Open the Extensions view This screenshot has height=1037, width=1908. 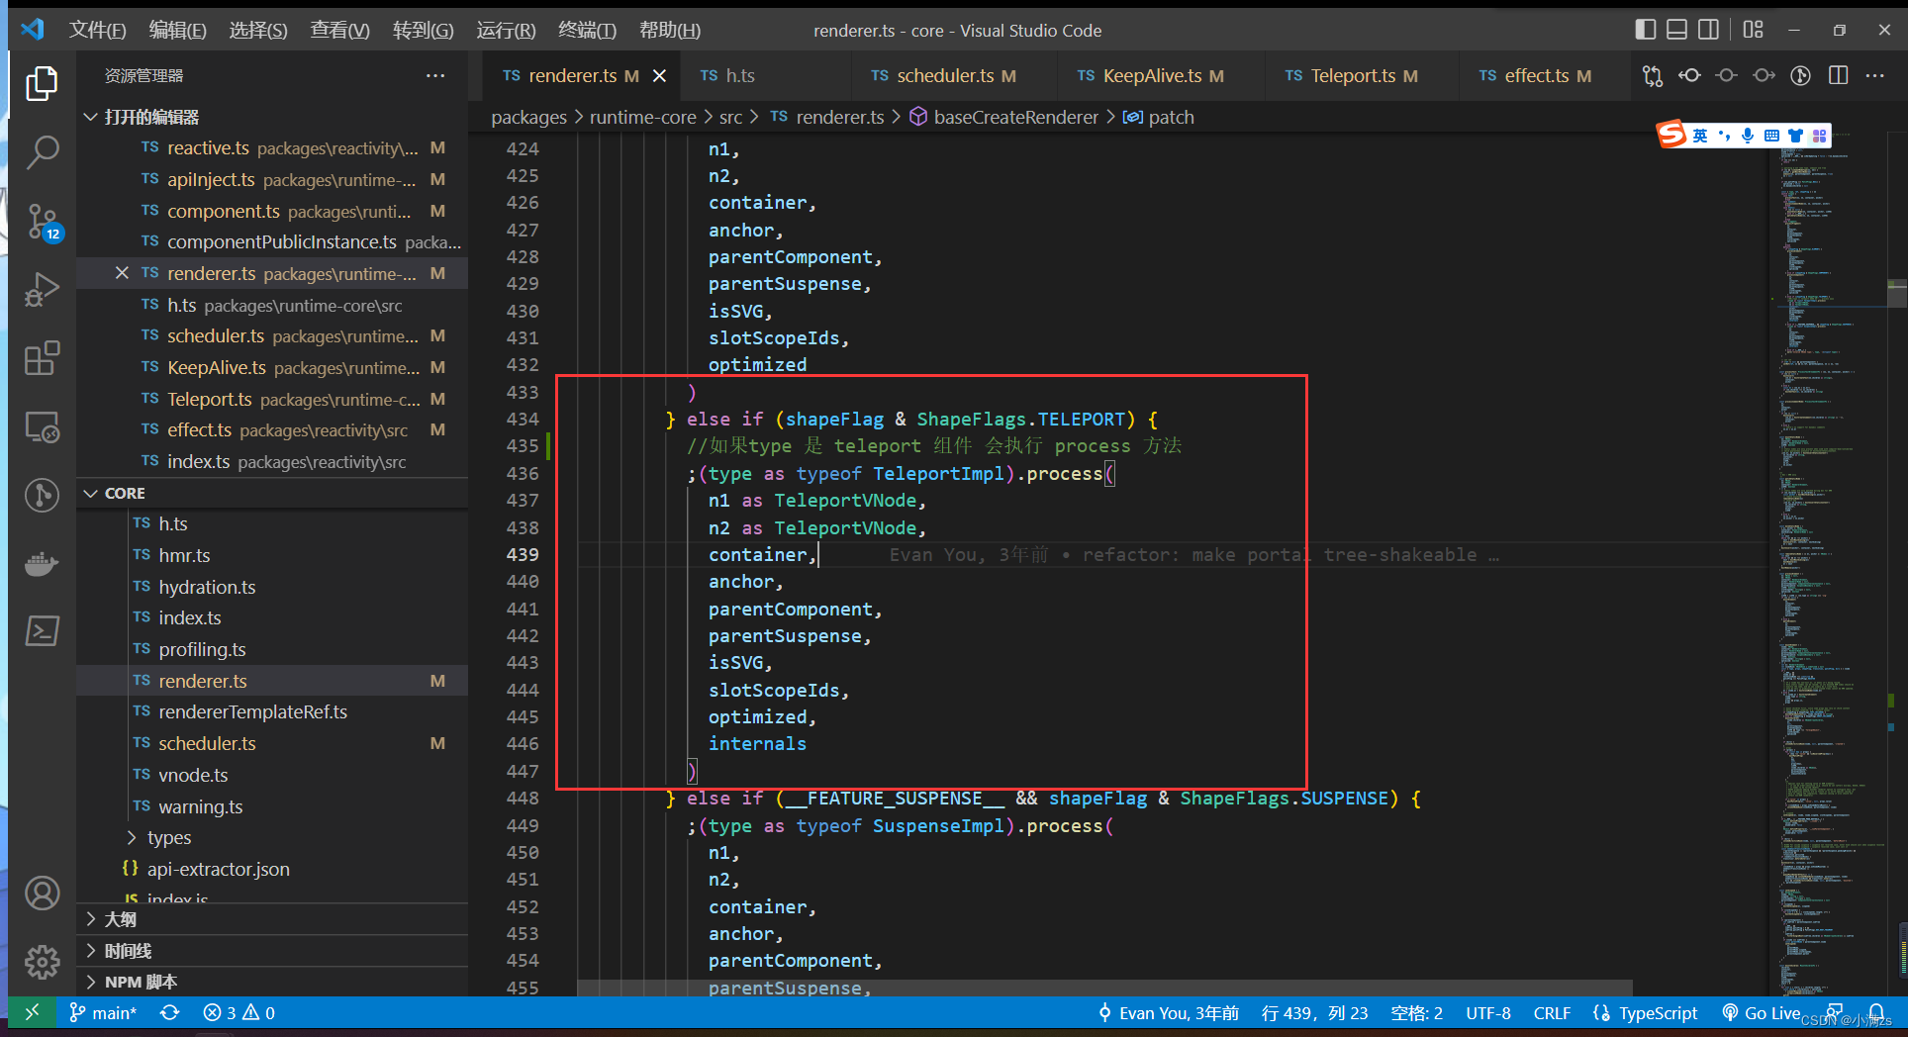point(42,358)
